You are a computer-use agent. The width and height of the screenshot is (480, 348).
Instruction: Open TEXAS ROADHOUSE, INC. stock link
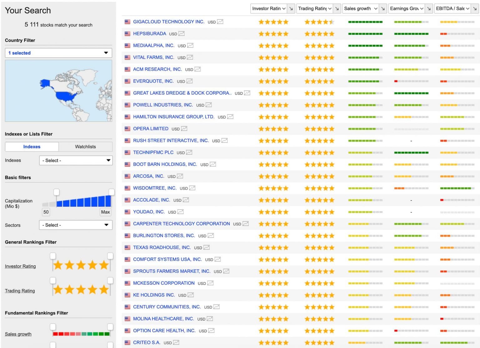(162, 247)
